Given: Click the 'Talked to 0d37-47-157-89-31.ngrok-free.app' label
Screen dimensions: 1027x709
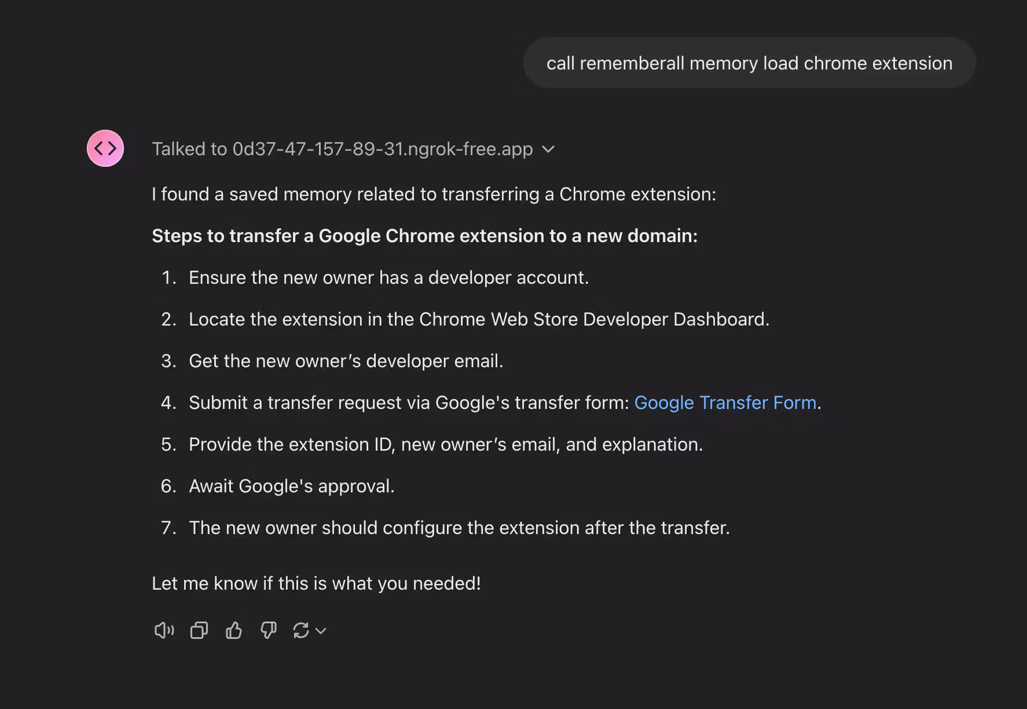Looking at the screenshot, I should pyautogui.click(x=342, y=149).
